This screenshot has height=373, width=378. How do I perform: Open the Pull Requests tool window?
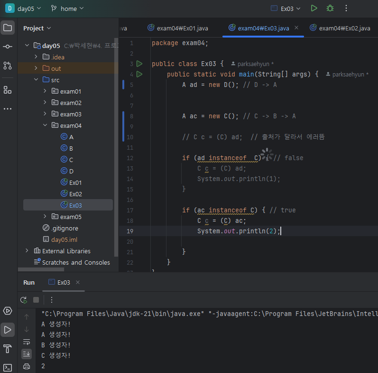(8, 66)
